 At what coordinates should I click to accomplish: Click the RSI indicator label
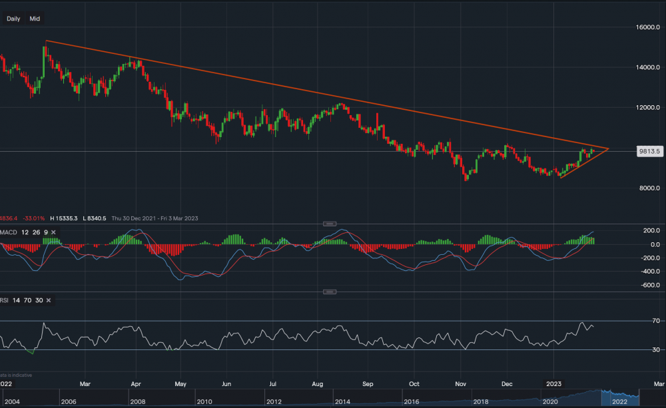pos(5,300)
